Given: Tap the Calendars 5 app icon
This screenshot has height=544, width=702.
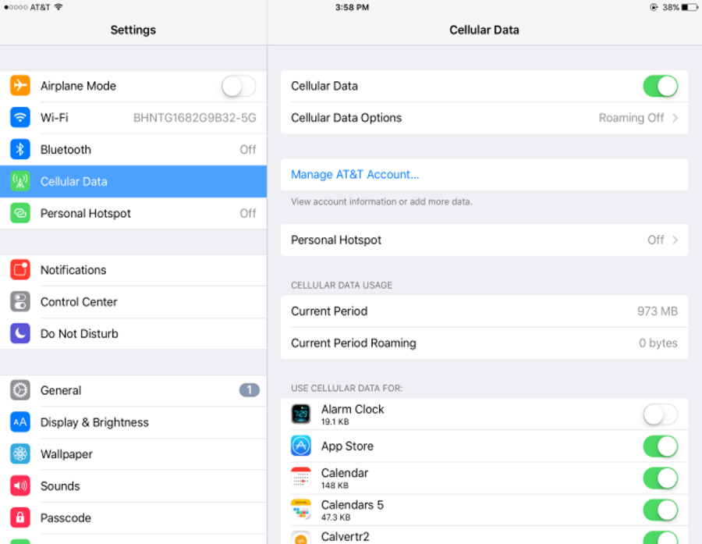Looking at the screenshot, I should click(x=301, y=510).
